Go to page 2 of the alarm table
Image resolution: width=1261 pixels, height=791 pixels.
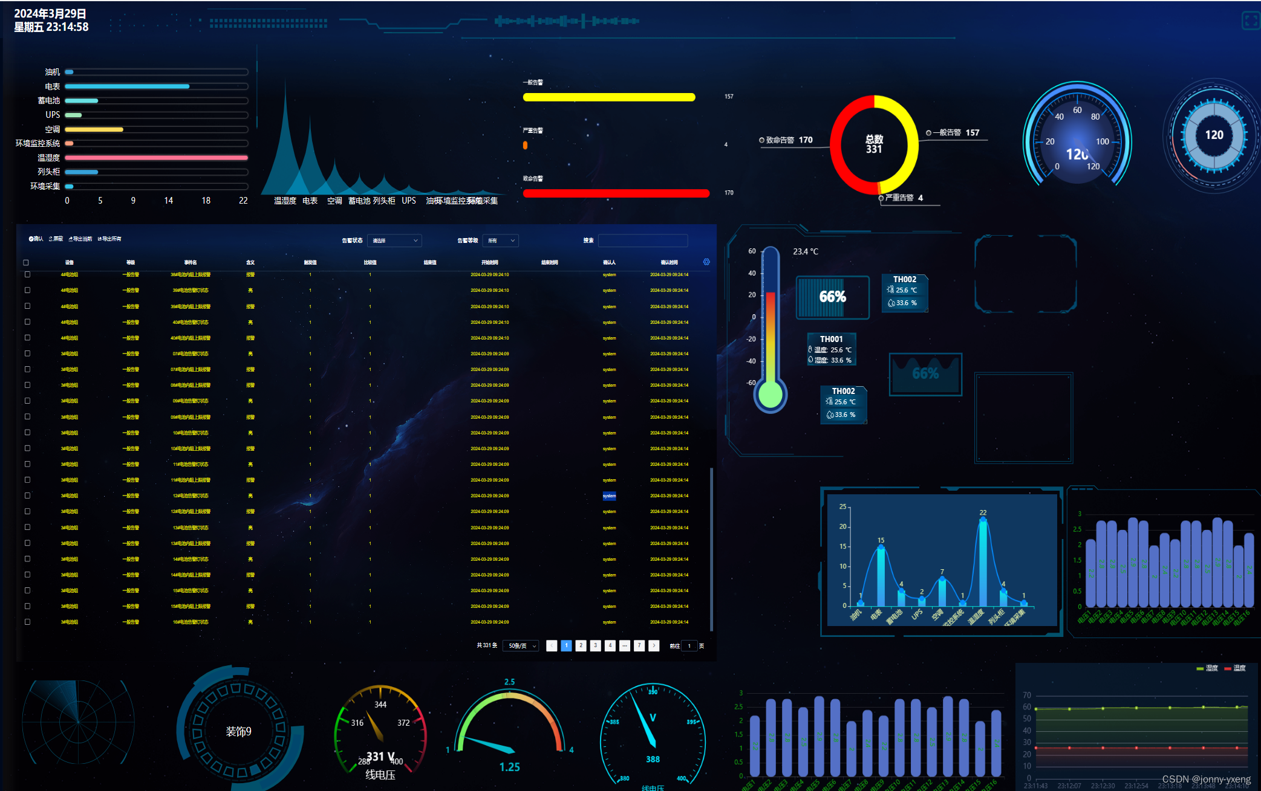(x=581, y=645)
